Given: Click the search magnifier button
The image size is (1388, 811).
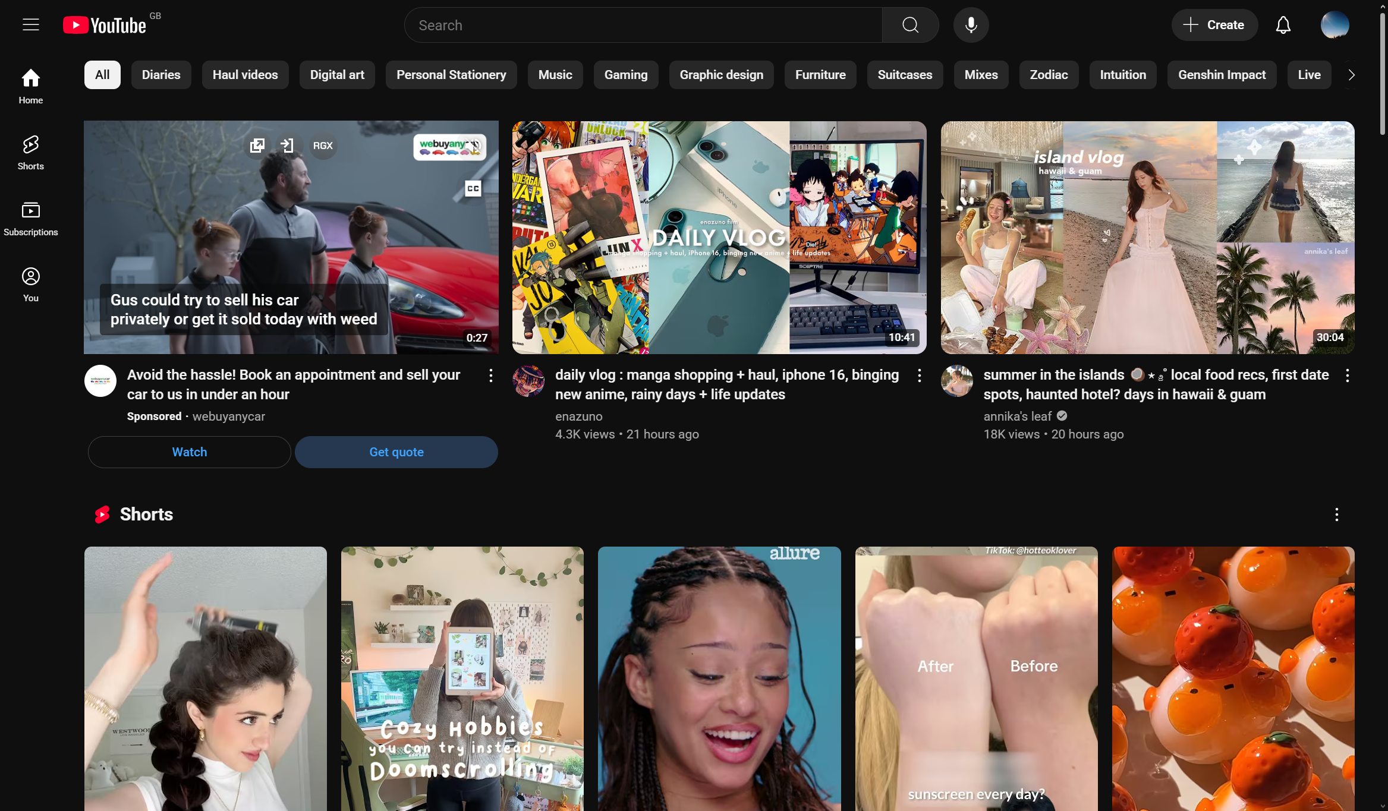Looking at the screenshot, I should tap(910, 25).
